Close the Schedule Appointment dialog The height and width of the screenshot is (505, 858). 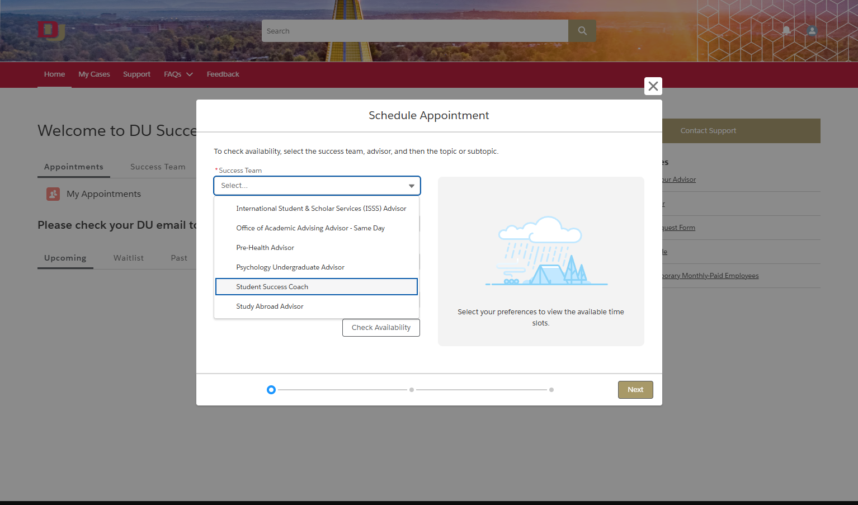[x=653, y=86]
